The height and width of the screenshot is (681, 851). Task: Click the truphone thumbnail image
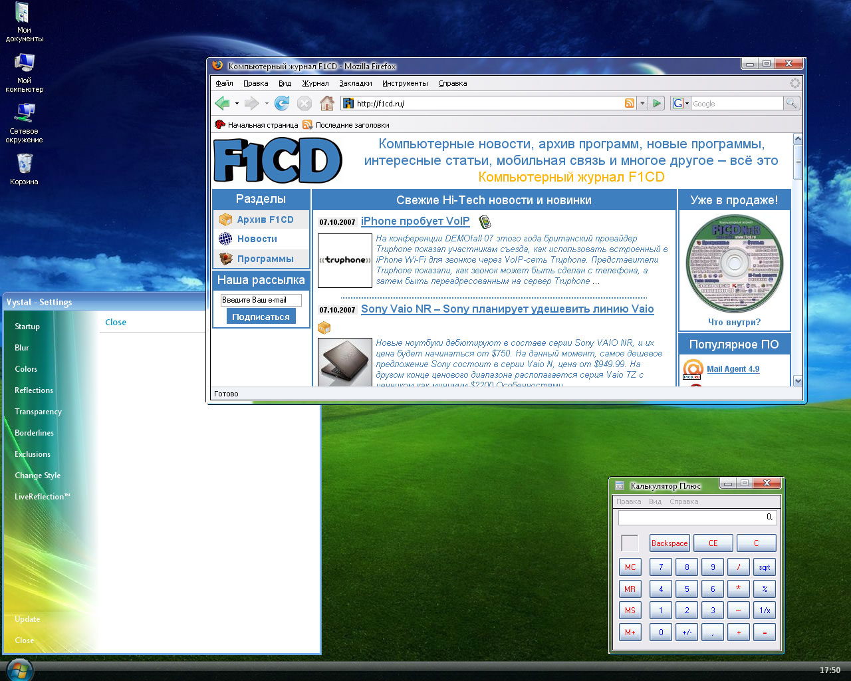[345, 260]
